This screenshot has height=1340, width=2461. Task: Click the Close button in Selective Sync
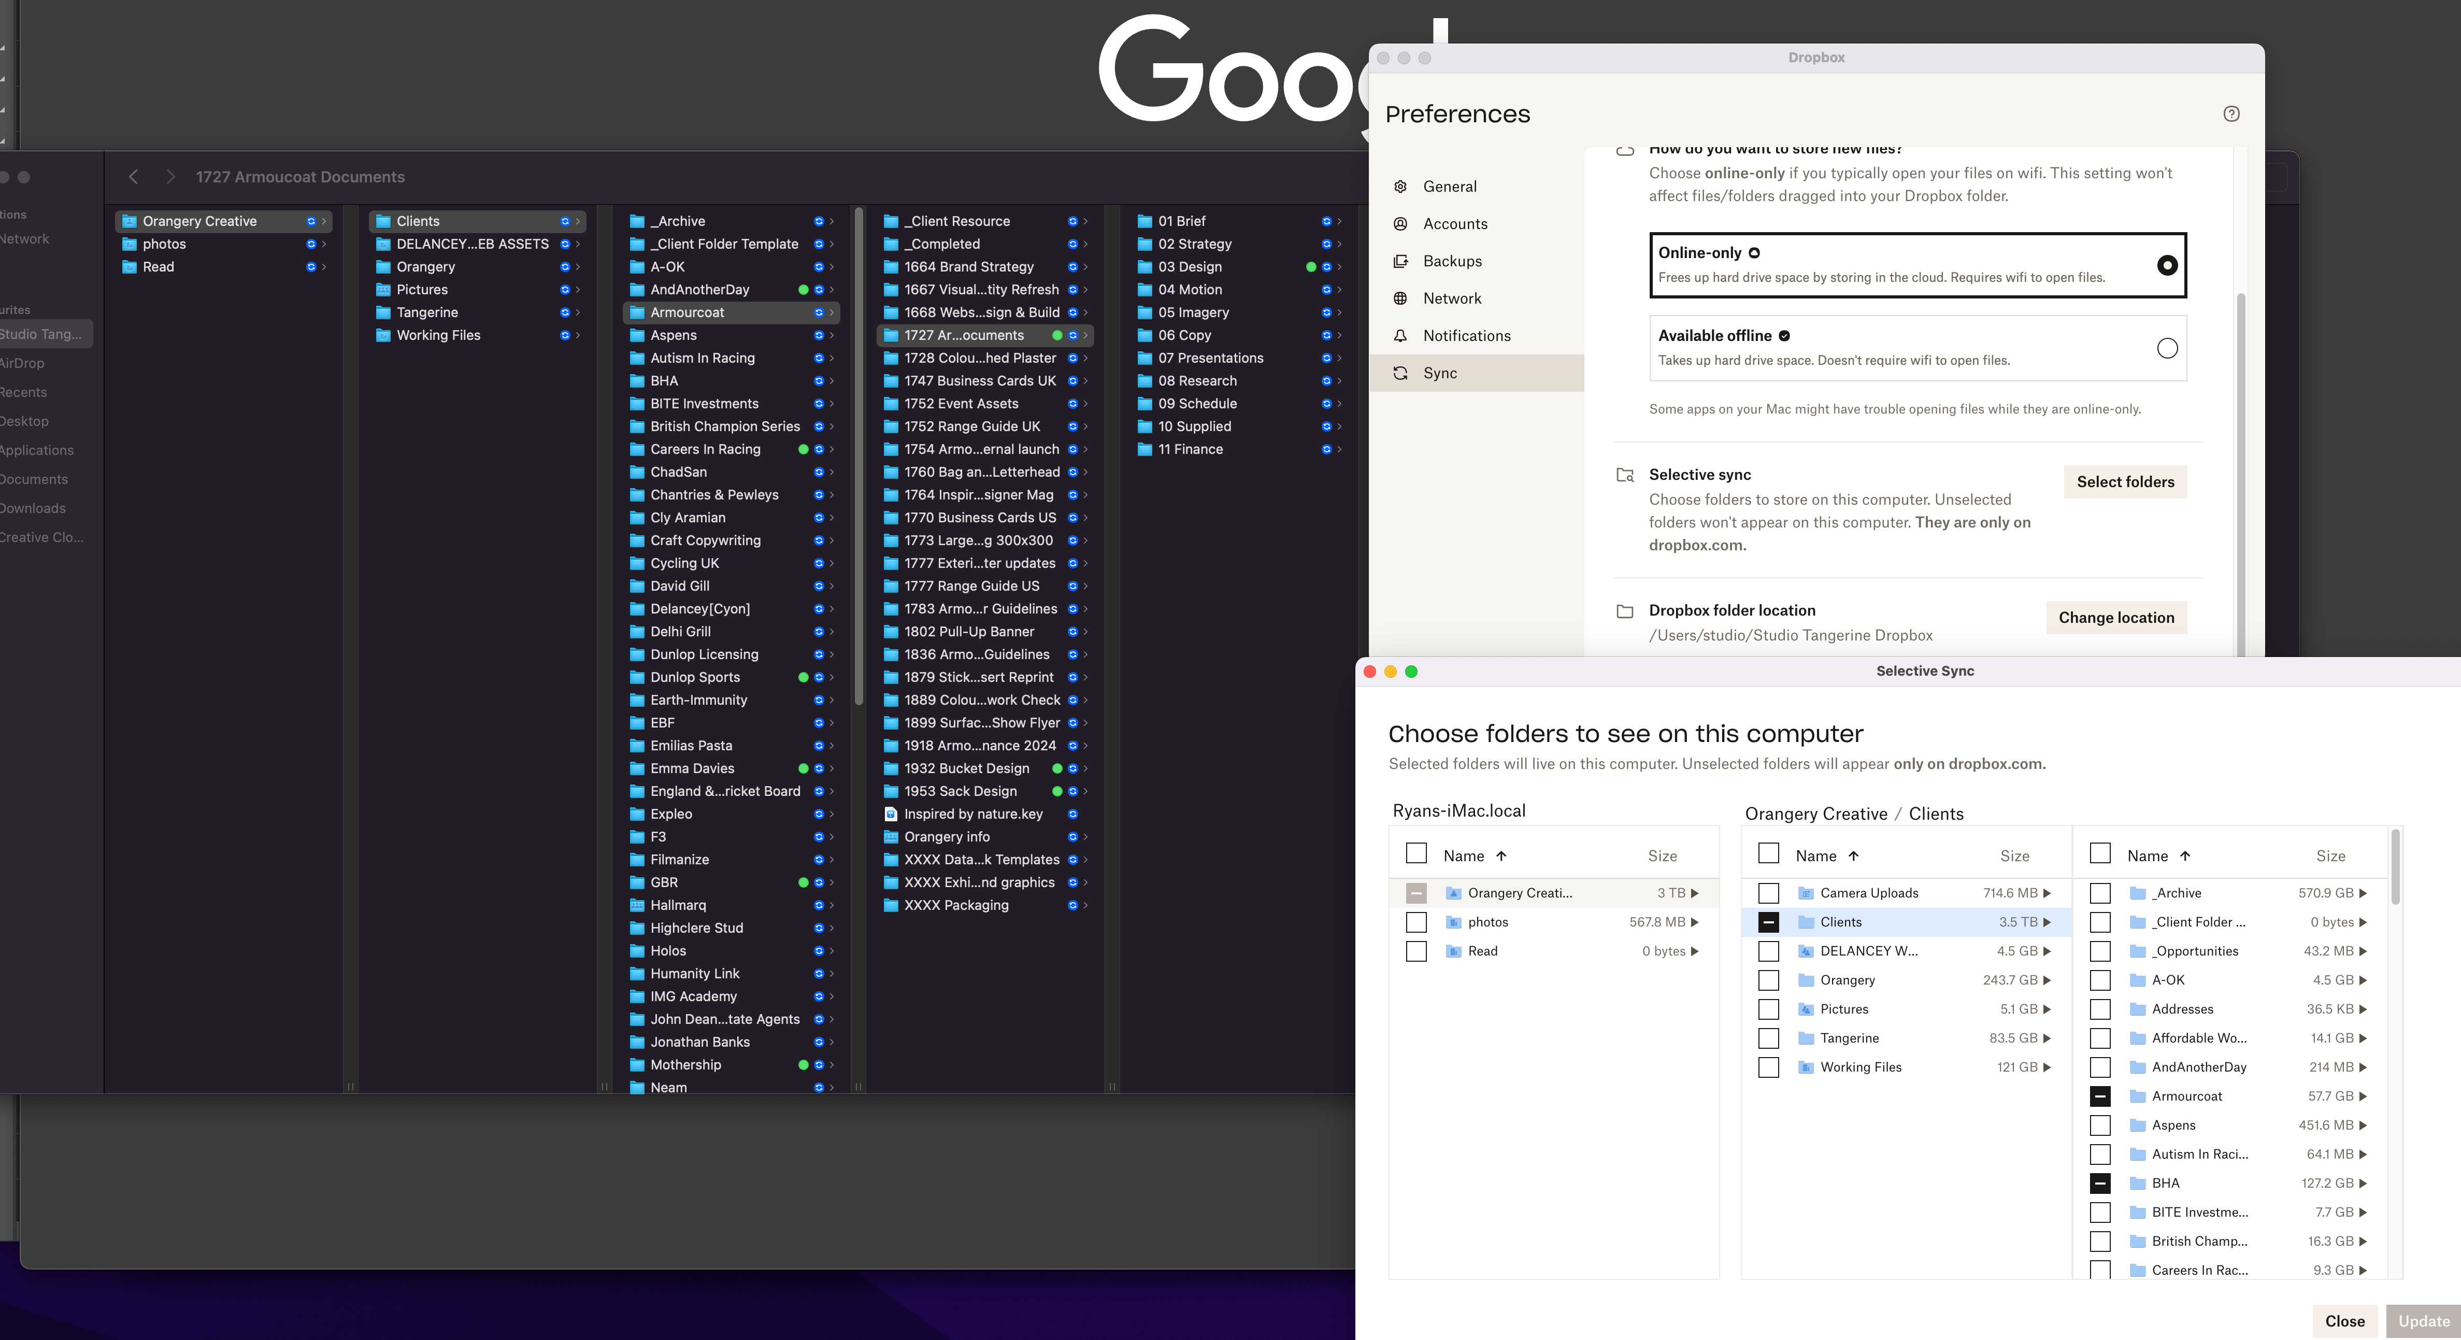2344,1321
